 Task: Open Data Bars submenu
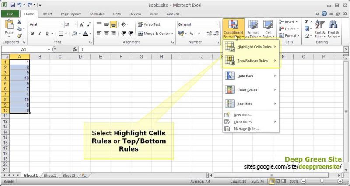[x=251, y=76]
